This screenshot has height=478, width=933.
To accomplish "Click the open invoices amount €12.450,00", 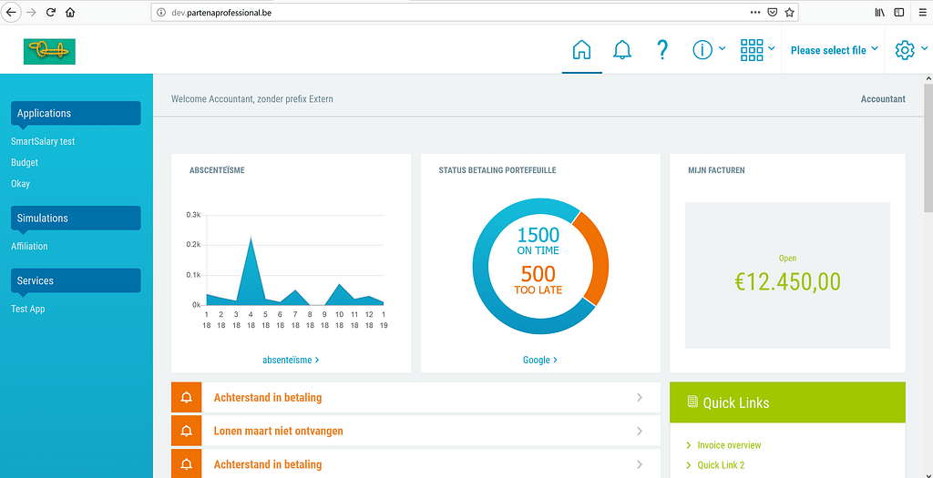I will (787, 281).
